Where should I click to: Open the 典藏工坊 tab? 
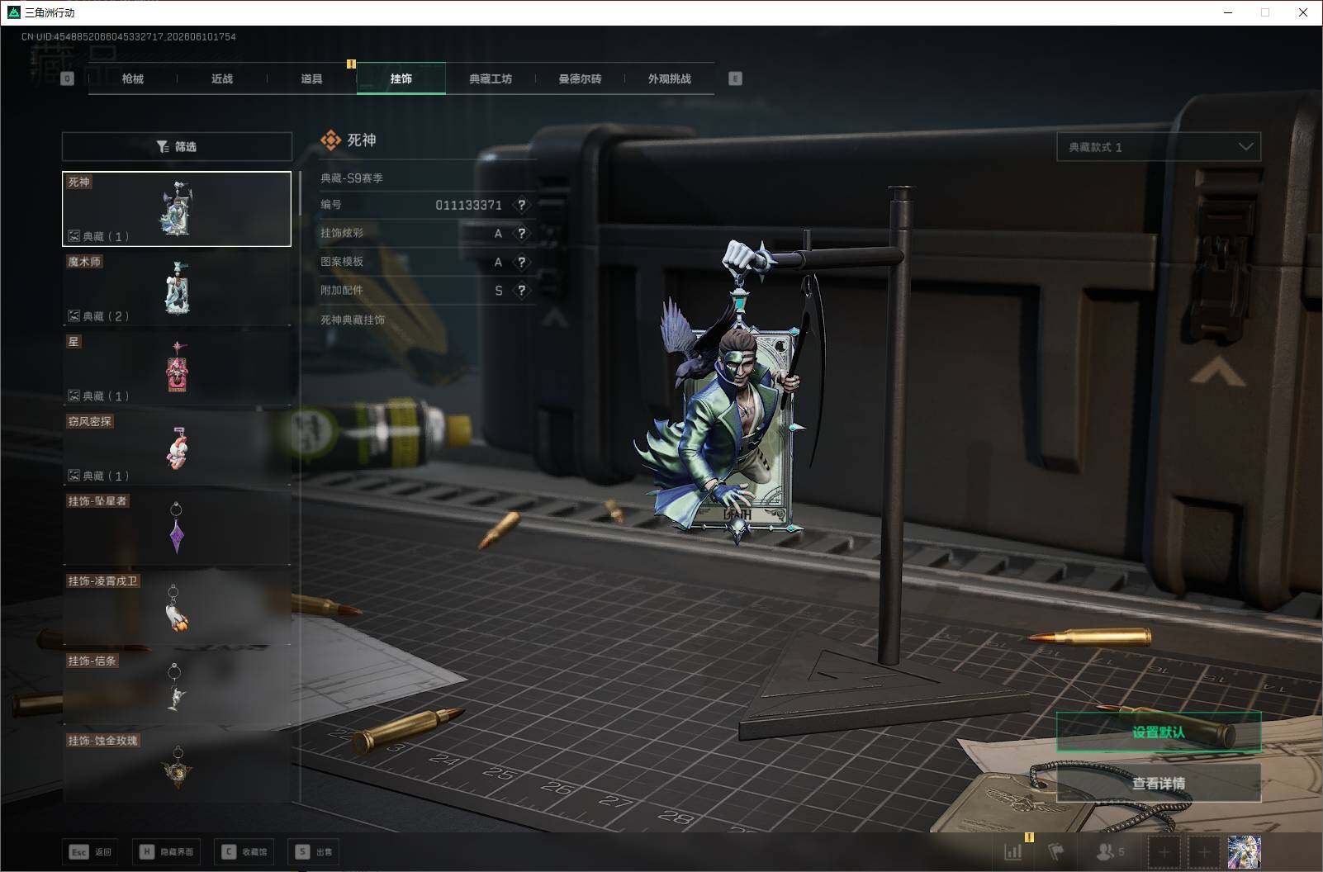pyautogui.click(x=491, y=78)
